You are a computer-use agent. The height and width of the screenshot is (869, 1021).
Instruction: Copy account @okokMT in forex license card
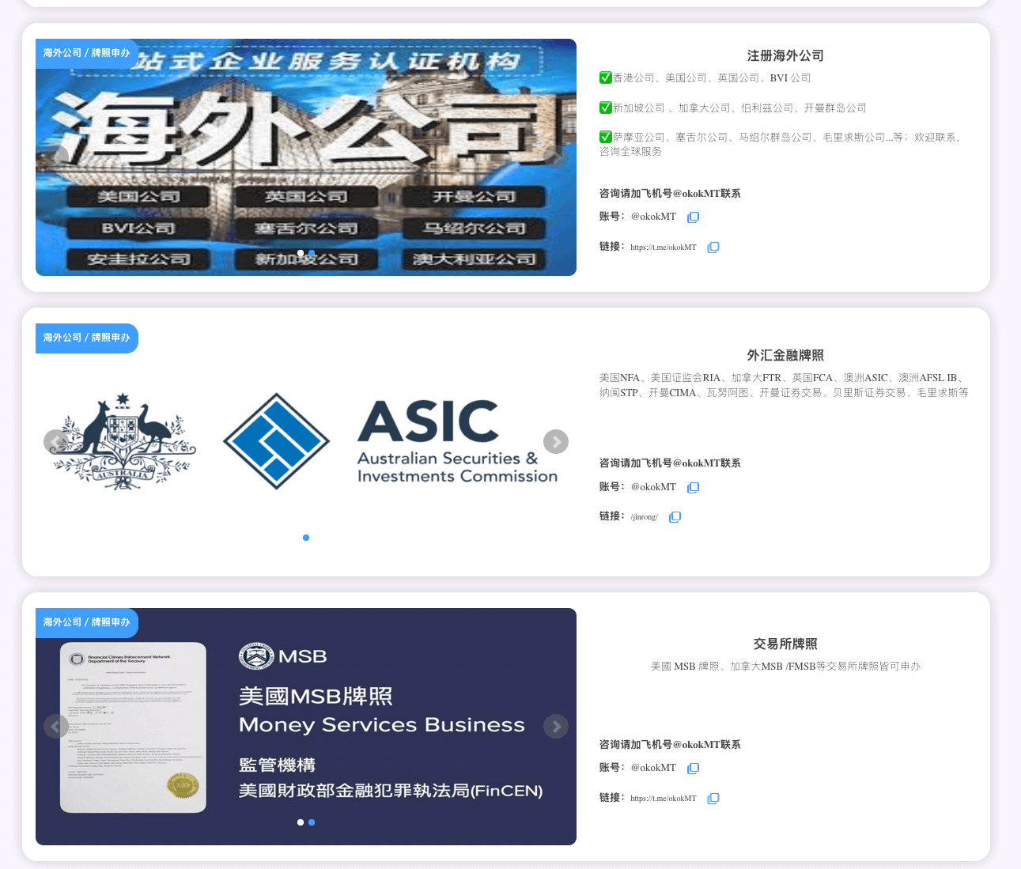tap(693, 488)
